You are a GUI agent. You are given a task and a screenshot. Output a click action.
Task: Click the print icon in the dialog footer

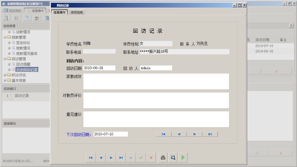(163, 157)
